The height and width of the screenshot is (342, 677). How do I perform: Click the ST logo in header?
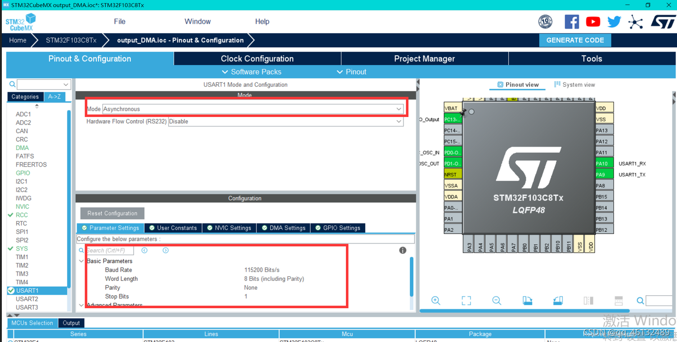663,22
